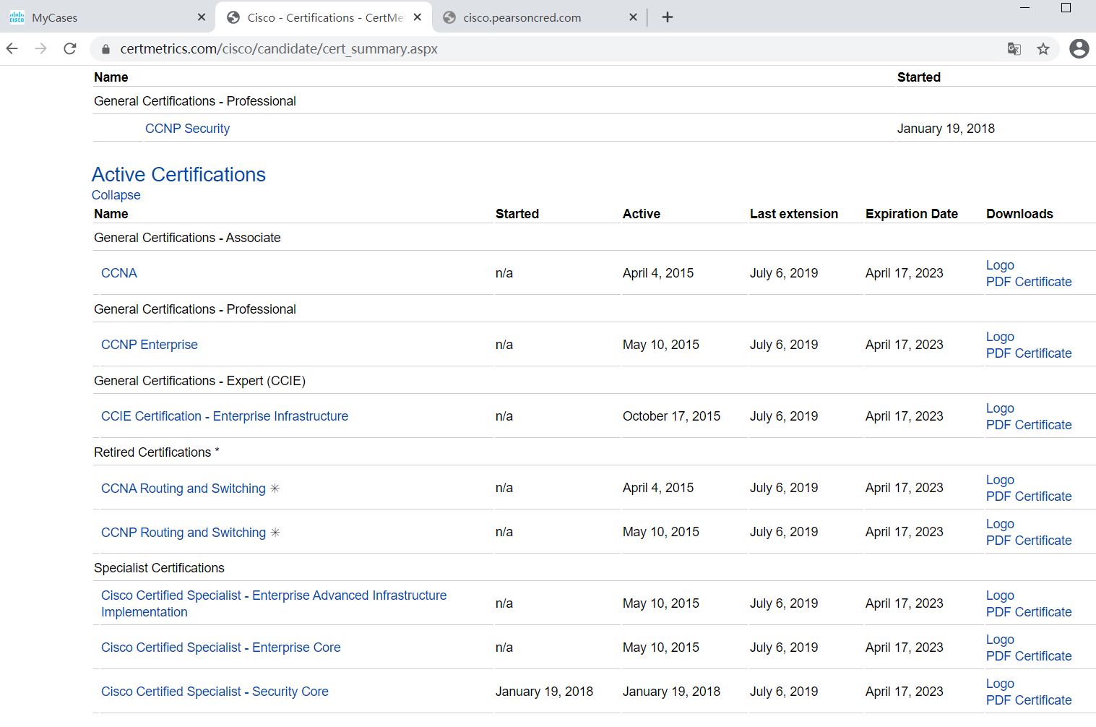1096x727 pixels.
Task: Open Cisco Certified Specialist - Security Core
Action: click(x=215, y=692)
